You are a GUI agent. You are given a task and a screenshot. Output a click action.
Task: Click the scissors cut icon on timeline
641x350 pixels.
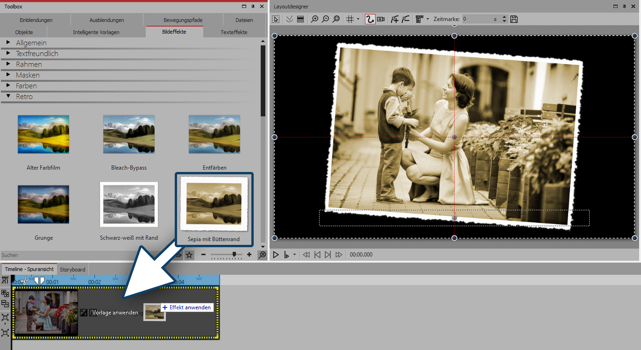pos(24,281)
